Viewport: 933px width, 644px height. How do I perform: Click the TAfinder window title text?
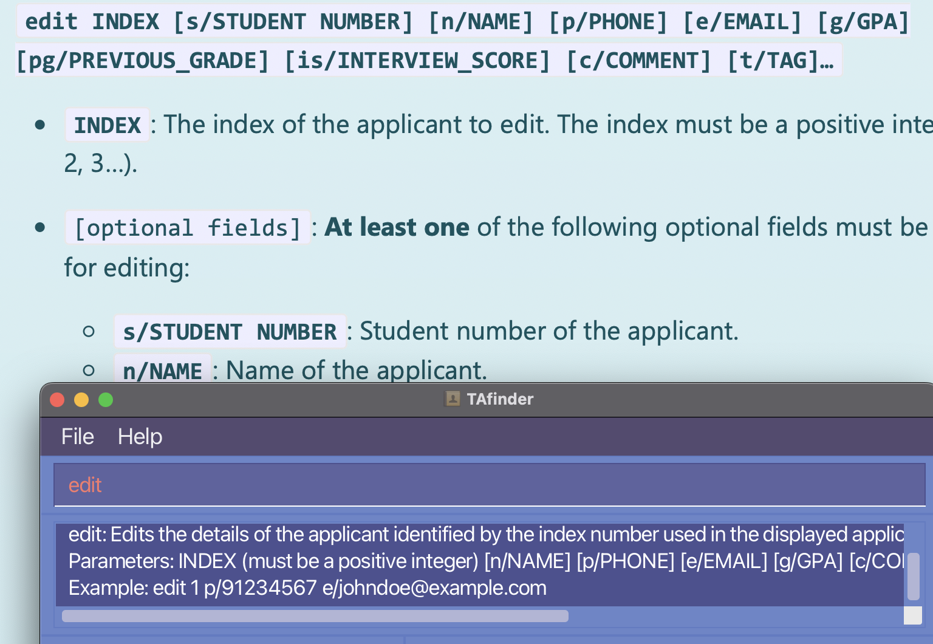coord(500,399)
